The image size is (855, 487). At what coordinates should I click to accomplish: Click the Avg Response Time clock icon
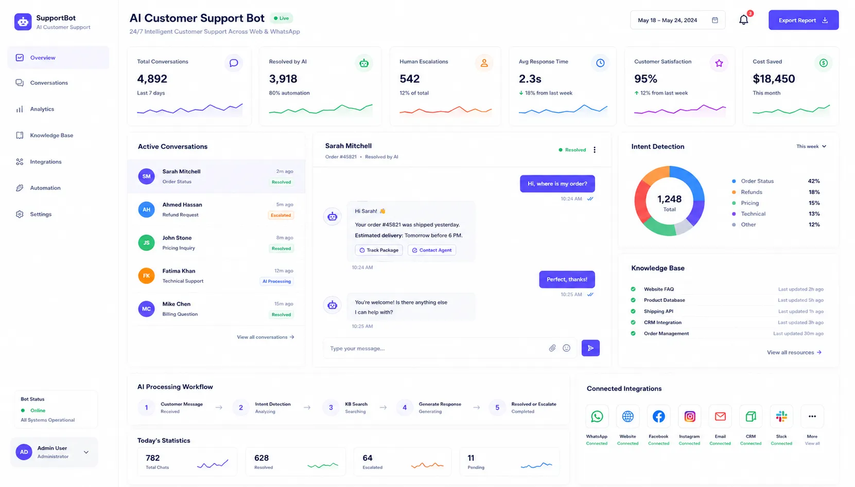tap(600, 63)
